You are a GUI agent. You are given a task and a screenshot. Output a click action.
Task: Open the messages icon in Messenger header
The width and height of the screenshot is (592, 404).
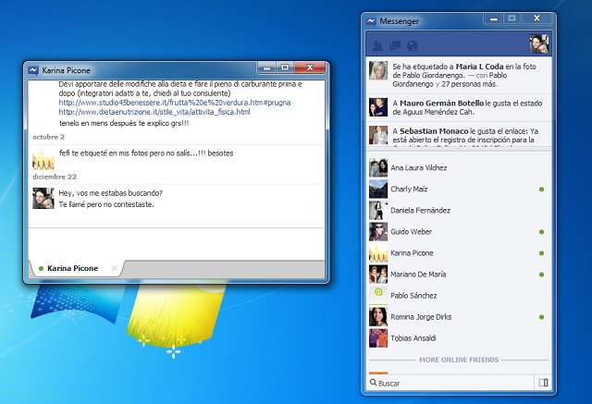(395, 45)
